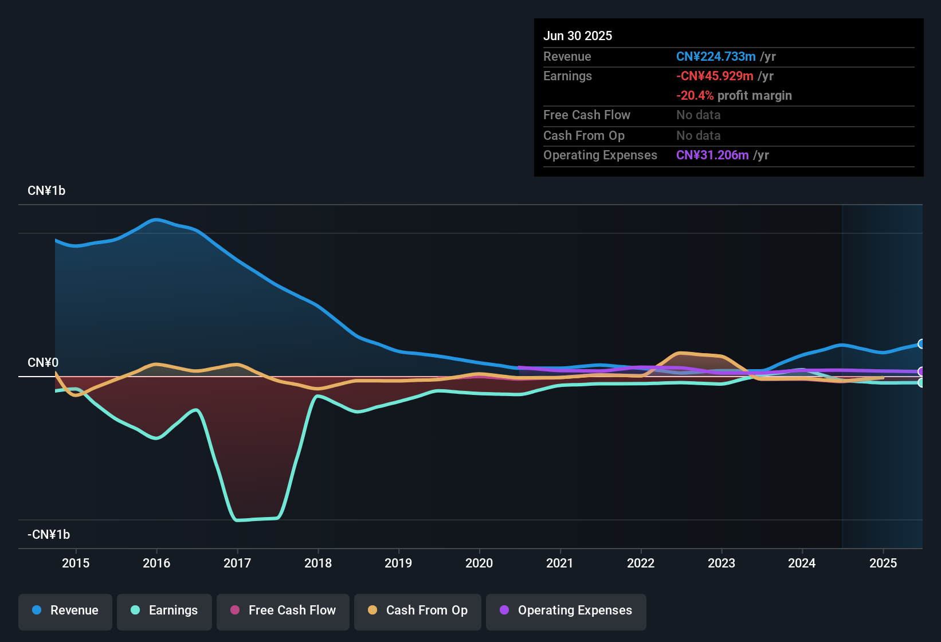Click the 2017 label on the timeline axis

coord(238,563)
